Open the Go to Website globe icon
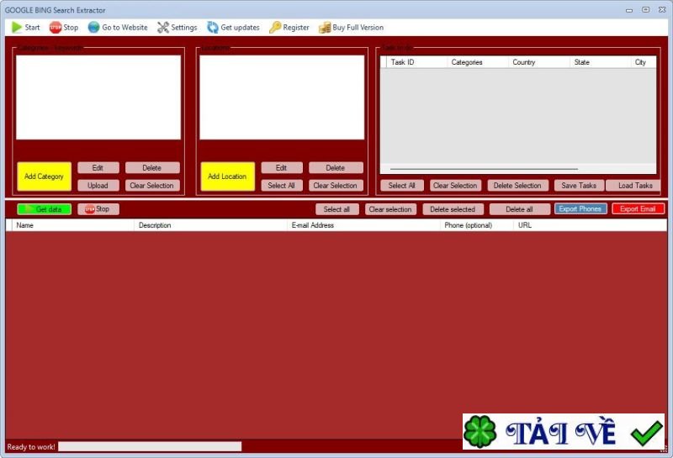 click(x=93, y=28)
